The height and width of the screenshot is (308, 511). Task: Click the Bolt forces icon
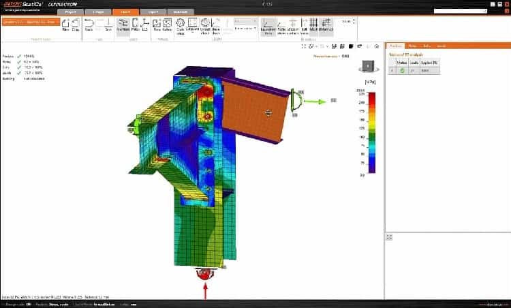[x=303, y=27]
